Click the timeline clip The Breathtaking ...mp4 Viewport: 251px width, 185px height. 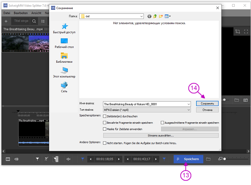coord(33,133)
